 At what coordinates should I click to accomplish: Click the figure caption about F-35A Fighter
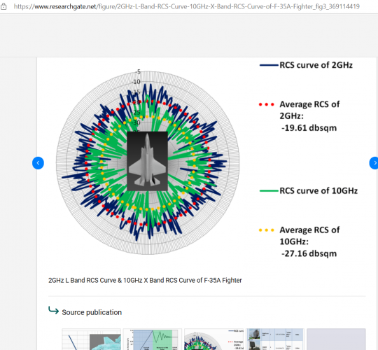(x=145, y=280)
